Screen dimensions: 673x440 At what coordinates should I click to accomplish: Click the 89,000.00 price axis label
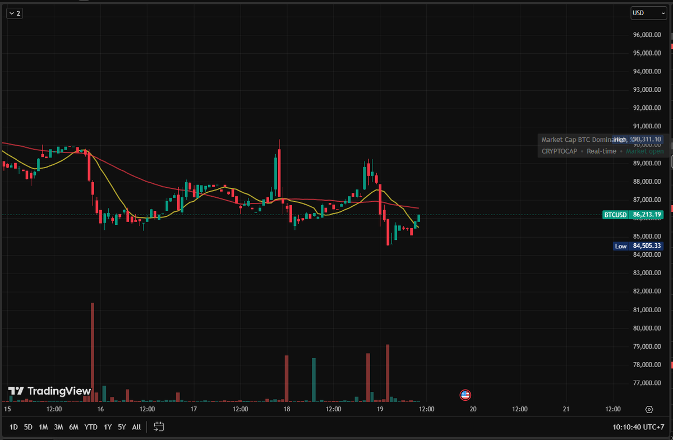click(x=648, y=163)
